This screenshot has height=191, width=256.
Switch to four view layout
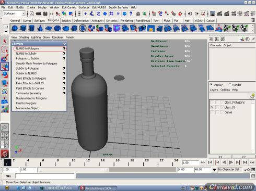5,136
